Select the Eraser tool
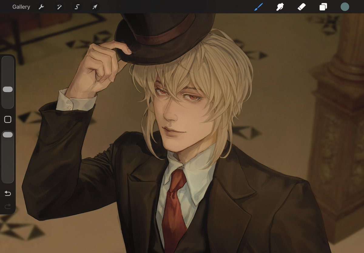This screenshot has height=253, width=364. (x=301, y=6)
